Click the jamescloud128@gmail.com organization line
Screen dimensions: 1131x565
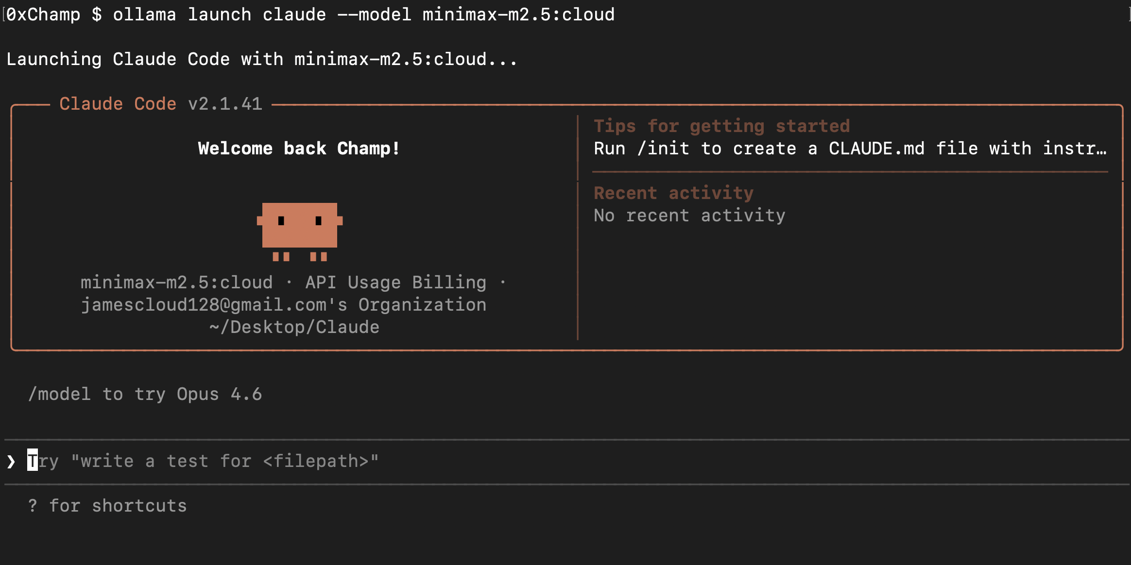284,305
